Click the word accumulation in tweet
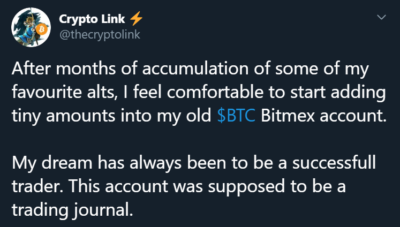Image resolution: width=400 pixels, height=227 pixels. point(195,69)
